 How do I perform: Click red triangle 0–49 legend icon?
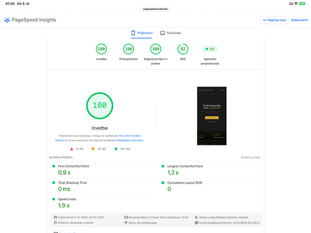point(72,149)
